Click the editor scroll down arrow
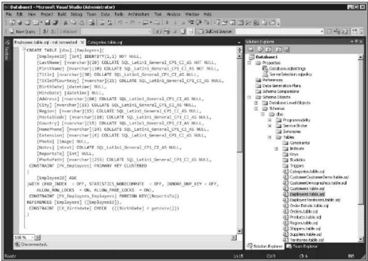Screen dimensions: 368x261 239,231
